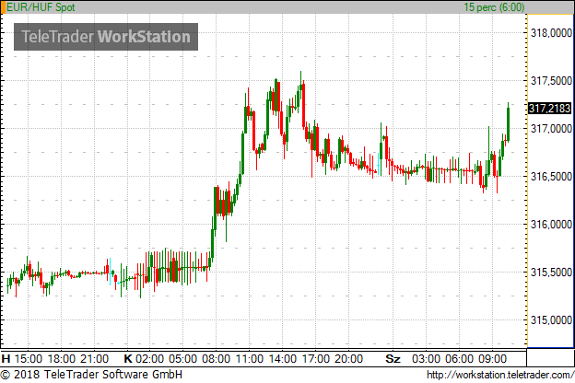Click the 317,5000 price axis label
This screenshot has width=575, height=383.
tap(551, 81)
